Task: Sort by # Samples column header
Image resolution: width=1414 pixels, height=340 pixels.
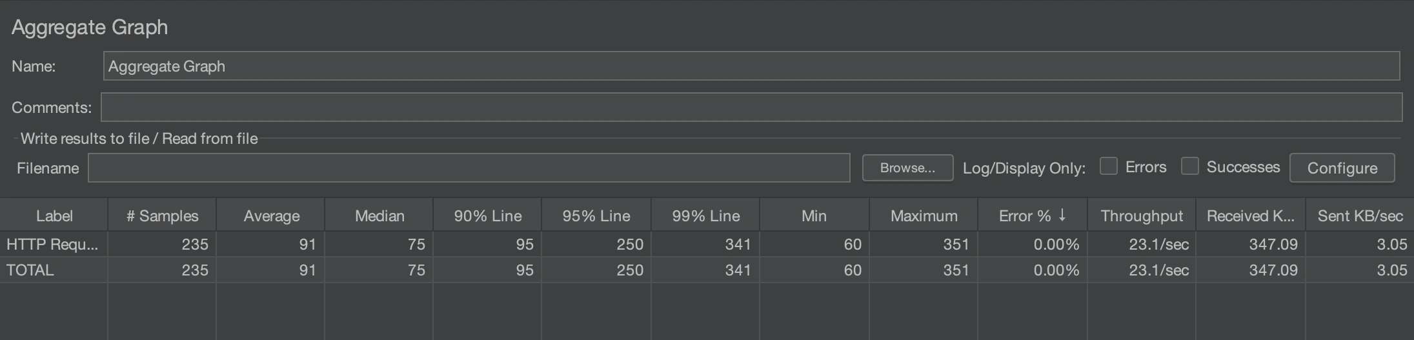Action: pos(162,216)
